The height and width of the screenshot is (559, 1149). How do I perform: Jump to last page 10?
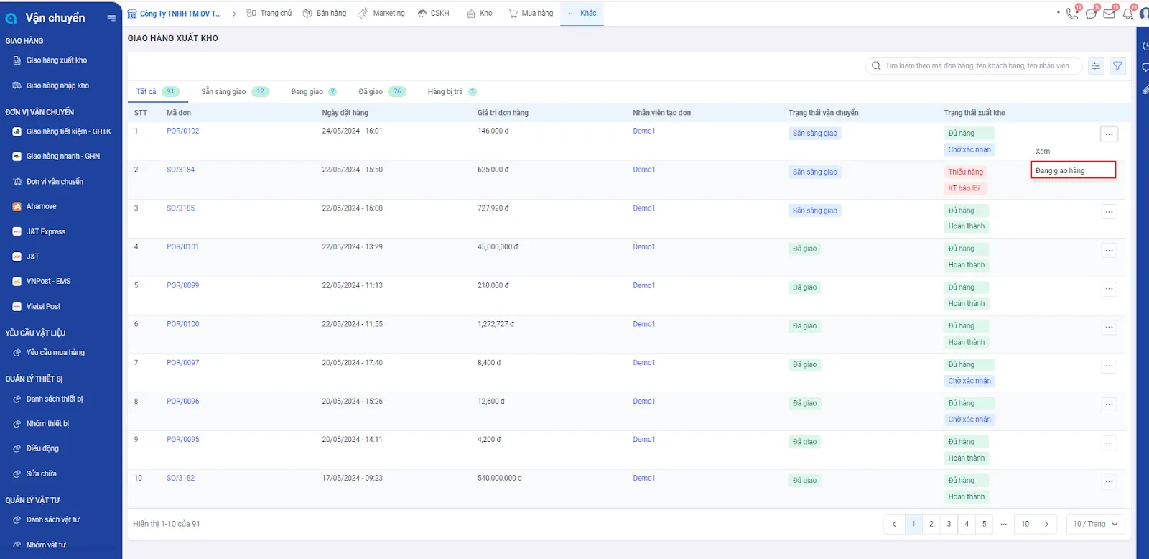1025,524
